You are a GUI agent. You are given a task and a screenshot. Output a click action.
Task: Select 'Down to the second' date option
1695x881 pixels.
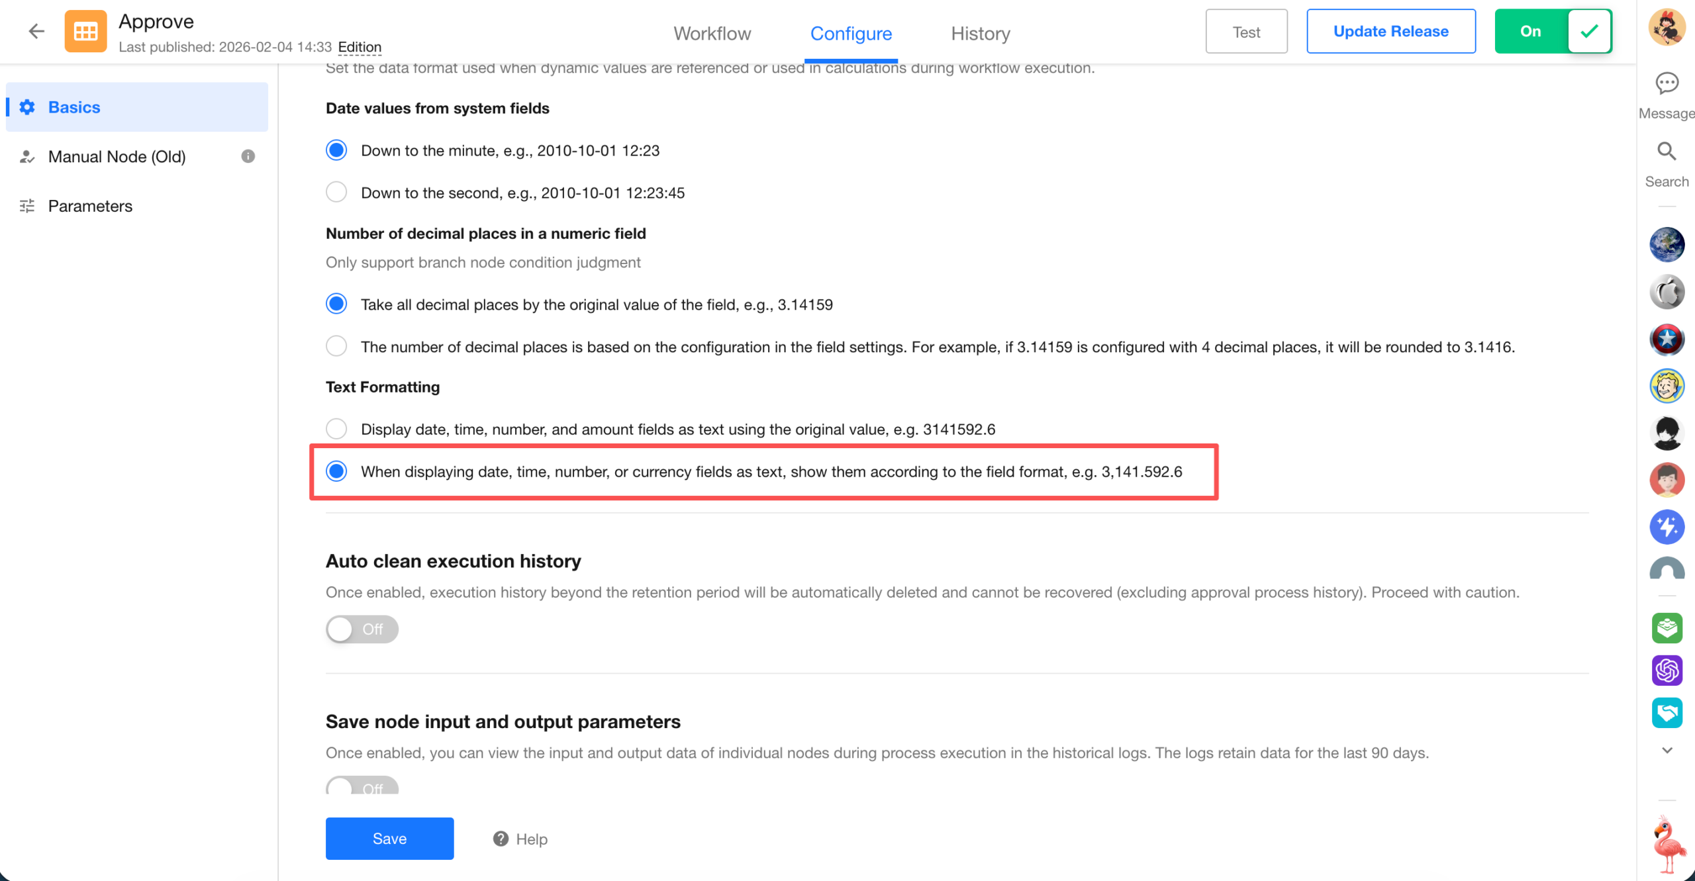tap(336, 193)
